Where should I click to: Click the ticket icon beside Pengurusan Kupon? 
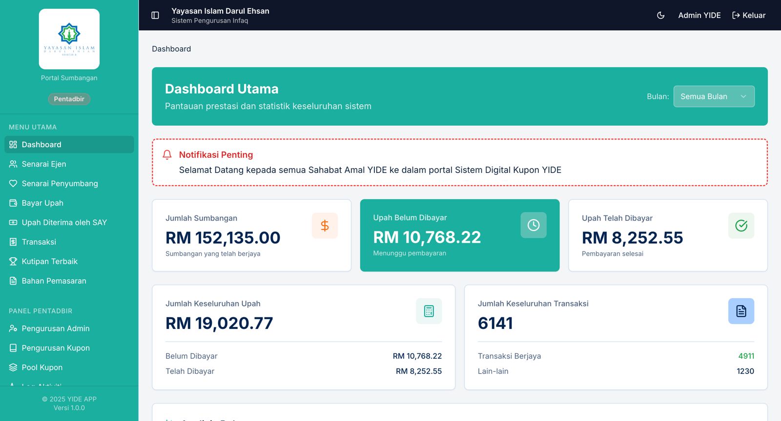13,348
